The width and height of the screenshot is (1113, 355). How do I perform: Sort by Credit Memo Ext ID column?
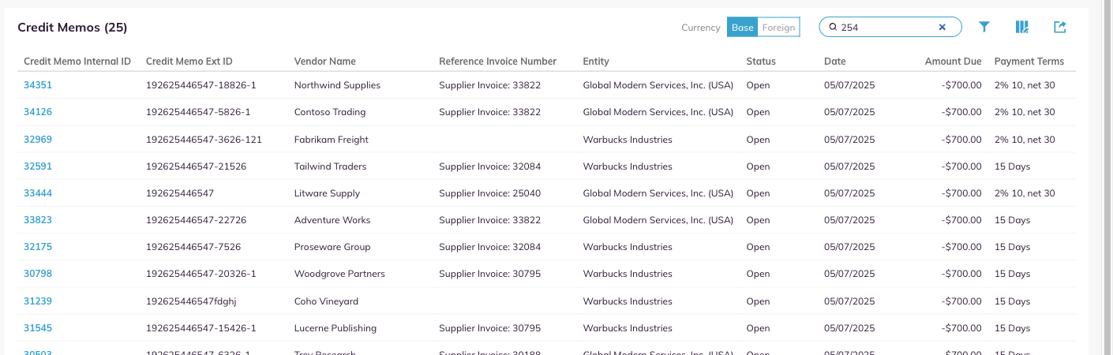189,62
